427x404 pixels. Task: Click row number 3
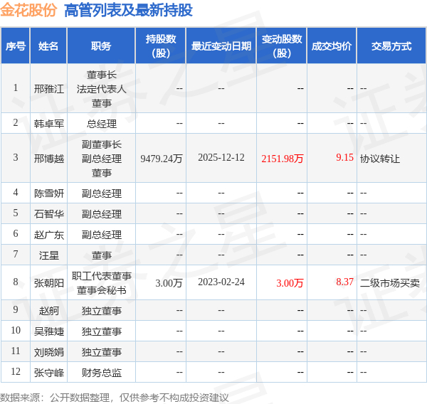(16, 157)
